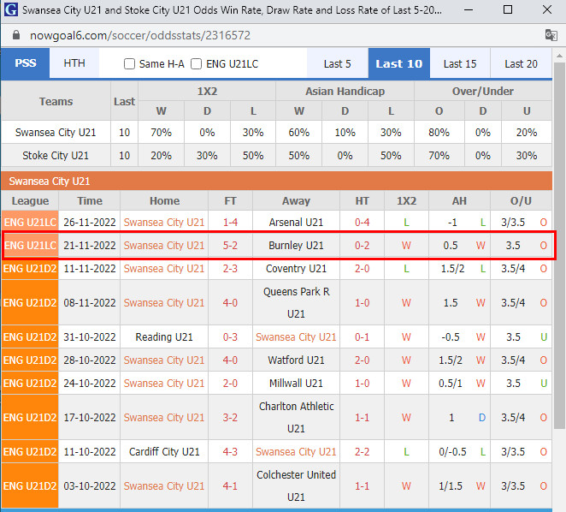Open Arsenal U21 team link
The height and width of the screenshot is (512, 566).
(x=296, y=223)
